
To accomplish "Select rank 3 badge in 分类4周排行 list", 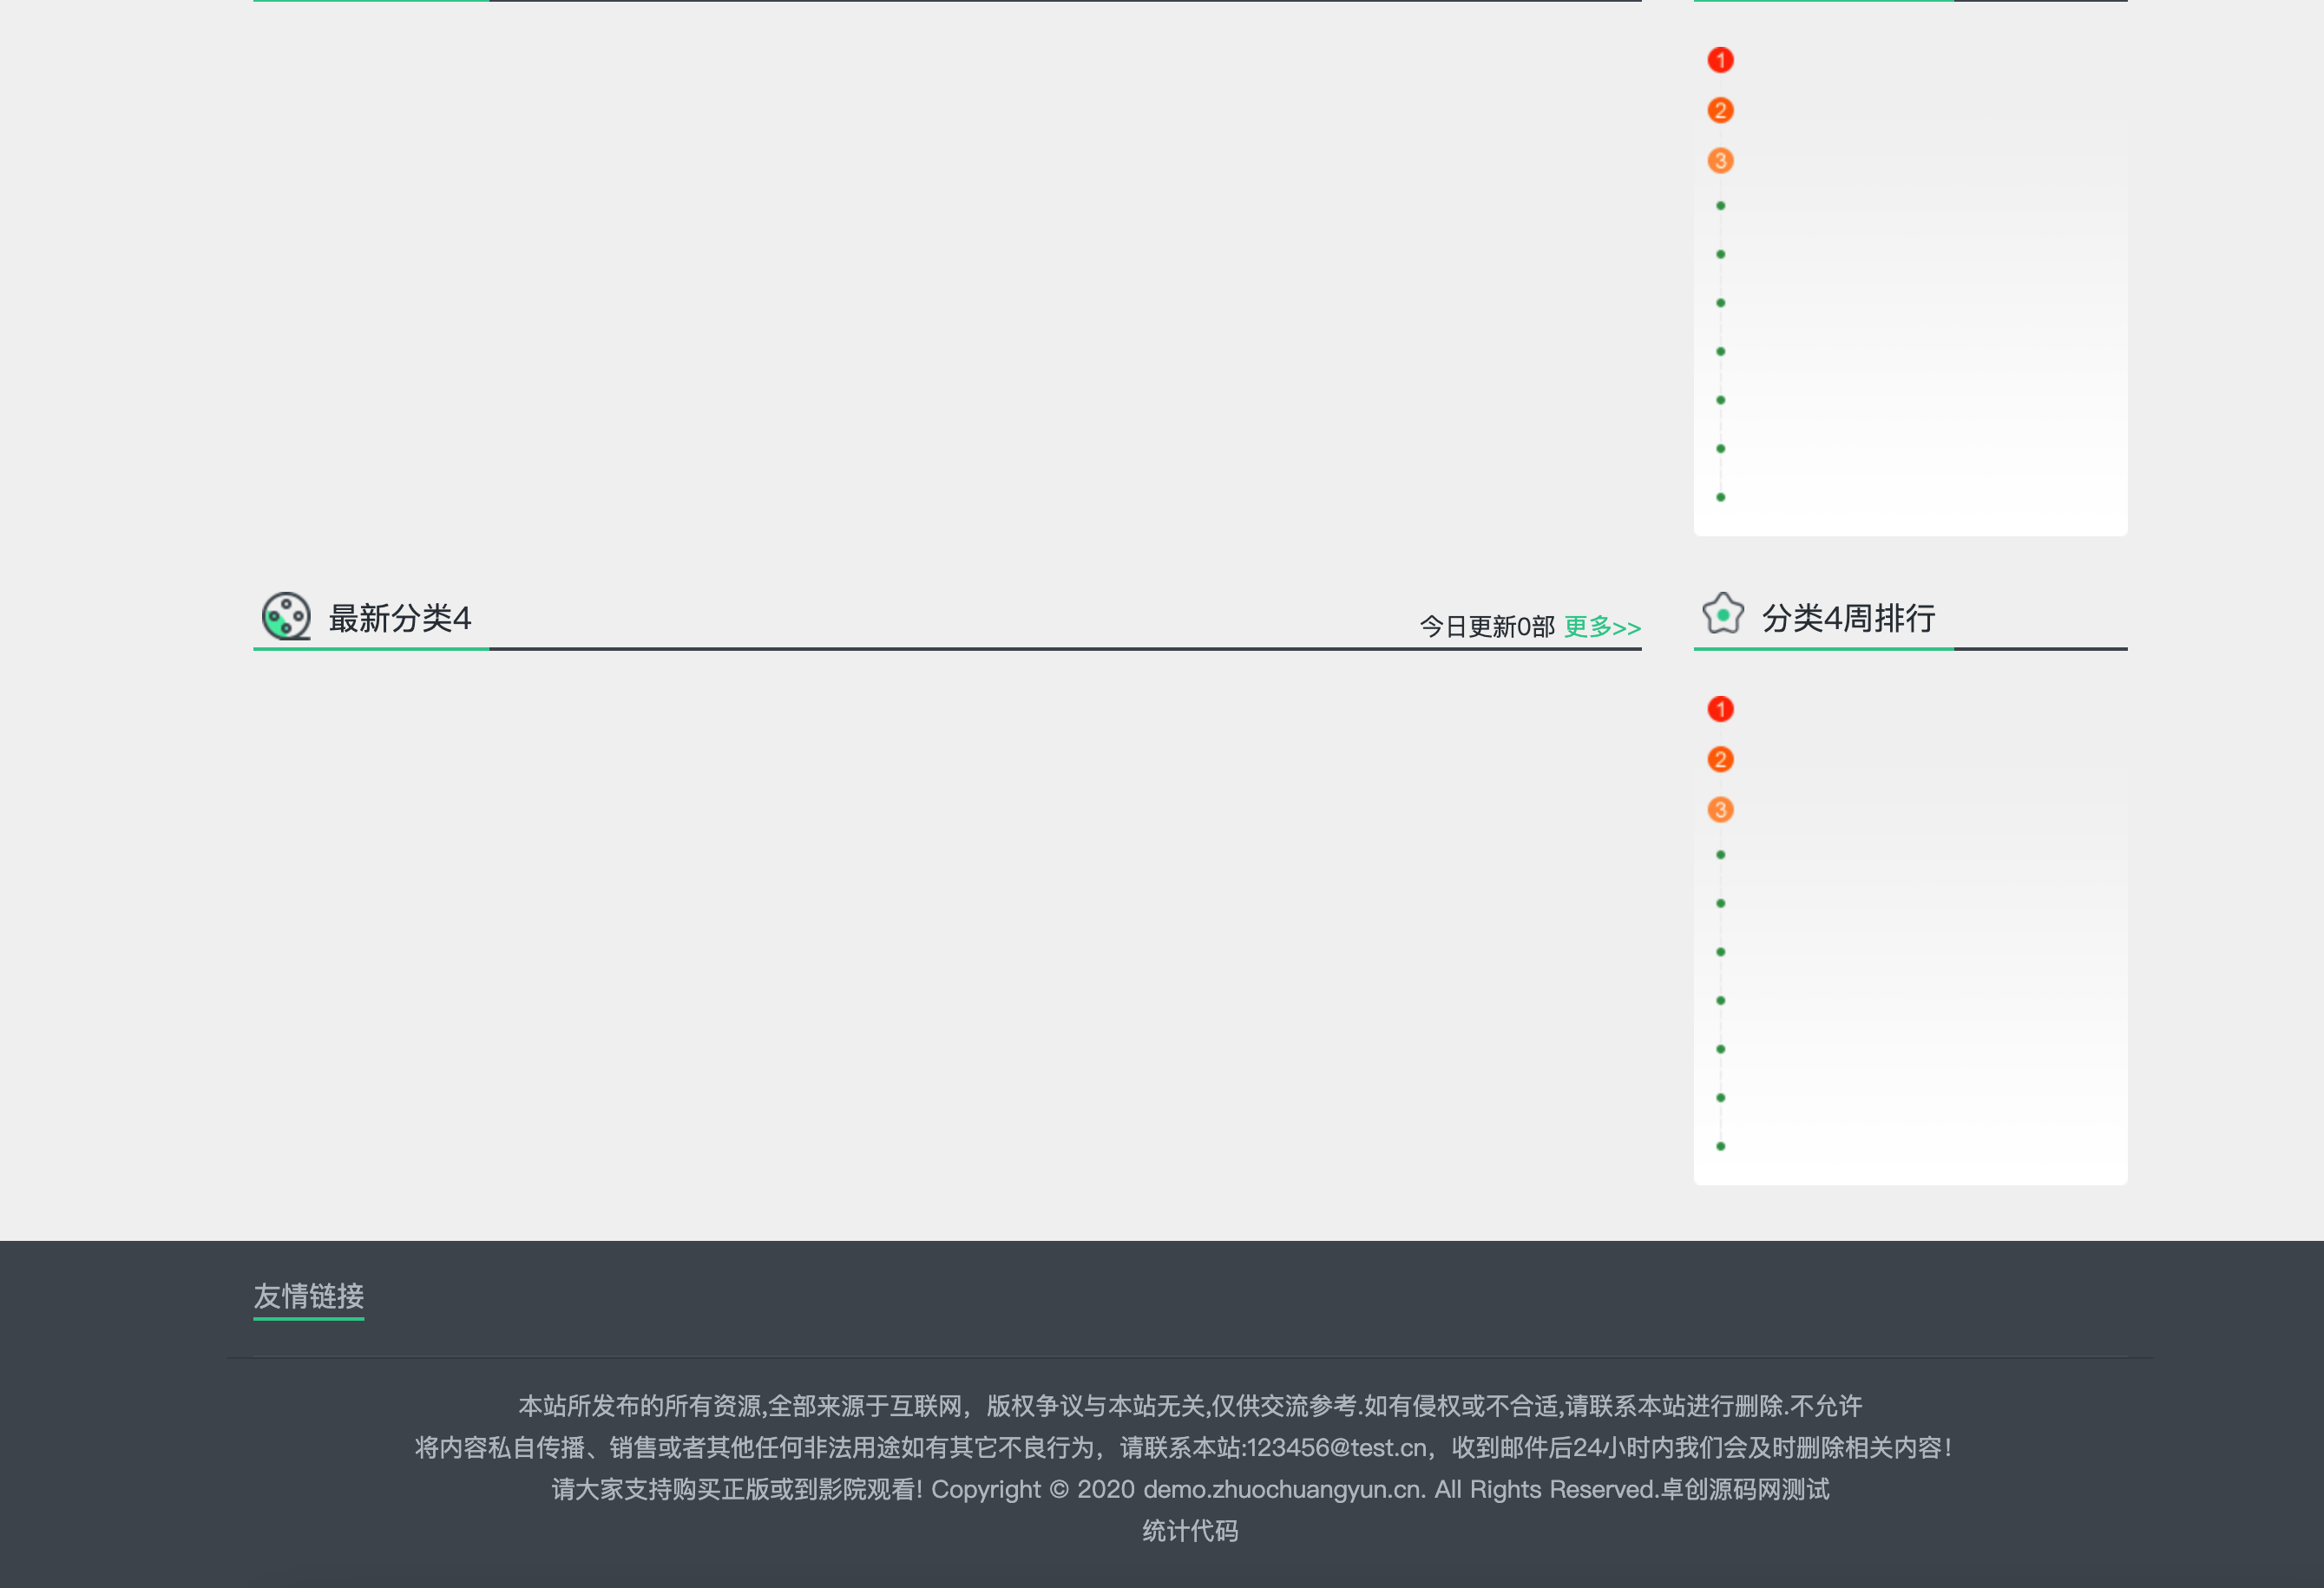I will click(1720, 809).
